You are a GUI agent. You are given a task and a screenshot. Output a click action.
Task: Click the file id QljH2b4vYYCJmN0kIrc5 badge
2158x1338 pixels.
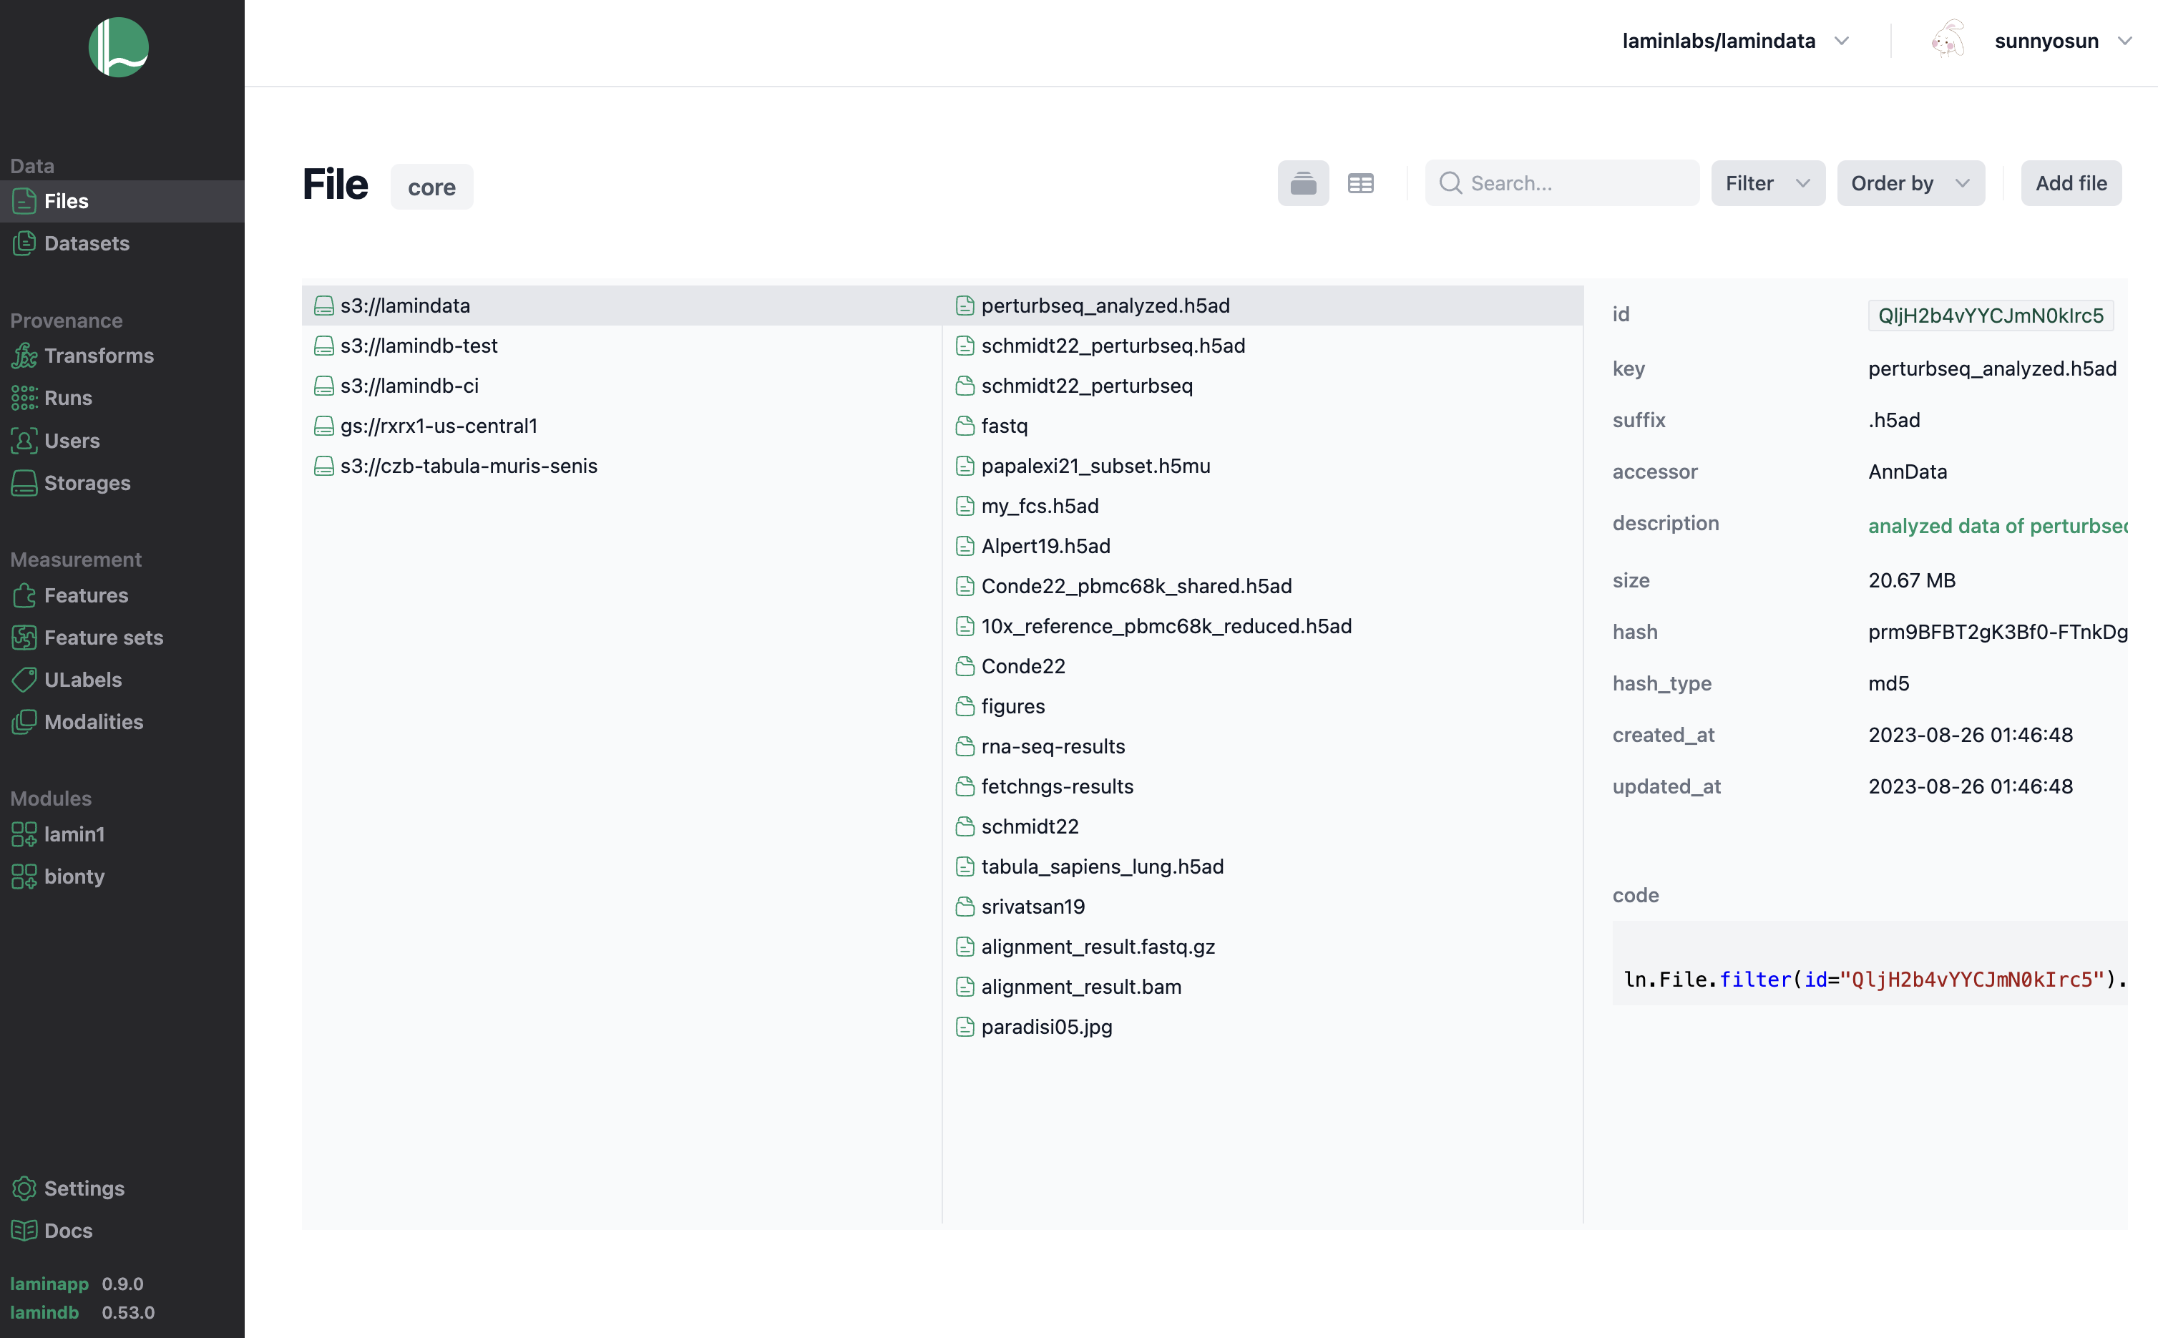(x=1990, y=316)
